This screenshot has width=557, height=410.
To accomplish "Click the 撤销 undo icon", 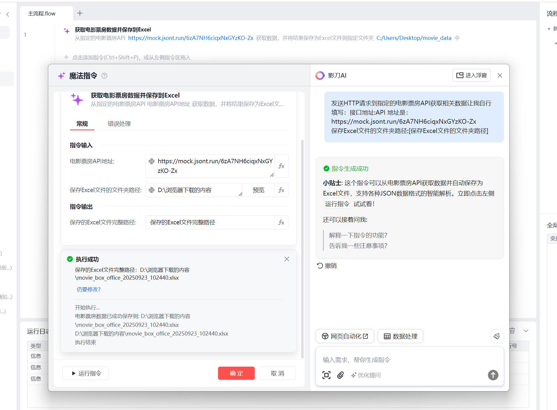I will tap(320, 265).
